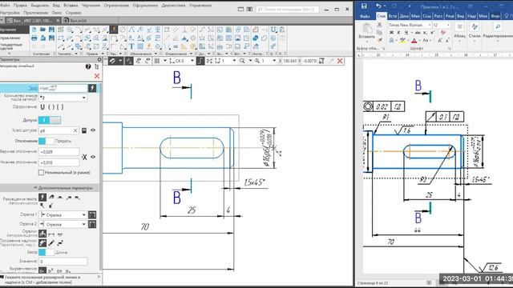This screenshot has height=288, width=513.
Task: Click the Bold Ж button in Word
Action: [392, 33]
